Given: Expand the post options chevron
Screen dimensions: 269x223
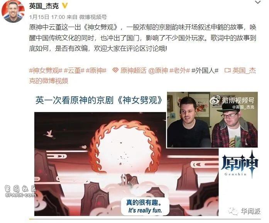Looking at the screenshot, I should coord(258,2).
